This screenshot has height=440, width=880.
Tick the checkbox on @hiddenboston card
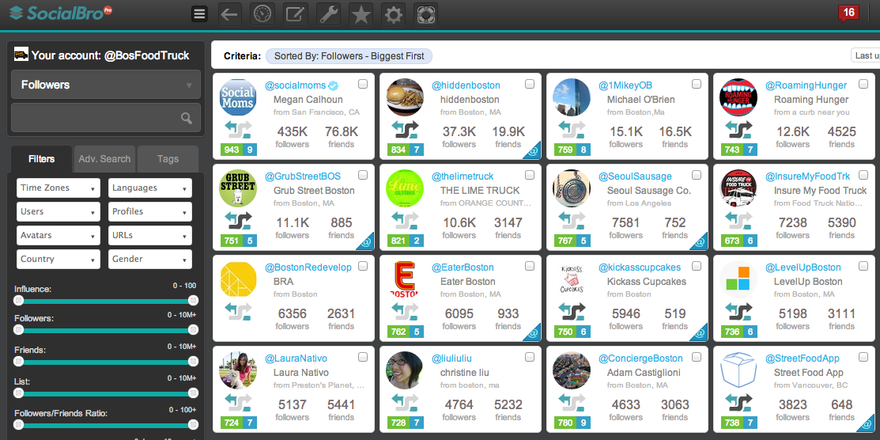point(529,85)
